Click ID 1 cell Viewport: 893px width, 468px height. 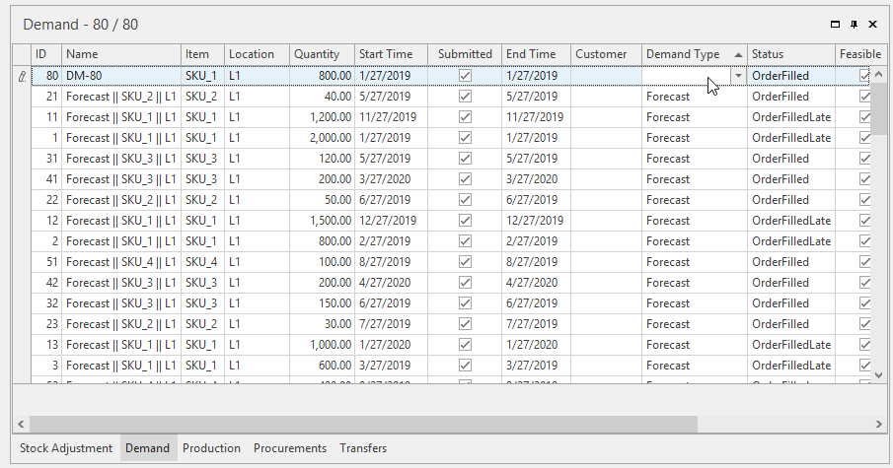pyautogui.click(x=46, y=138)
